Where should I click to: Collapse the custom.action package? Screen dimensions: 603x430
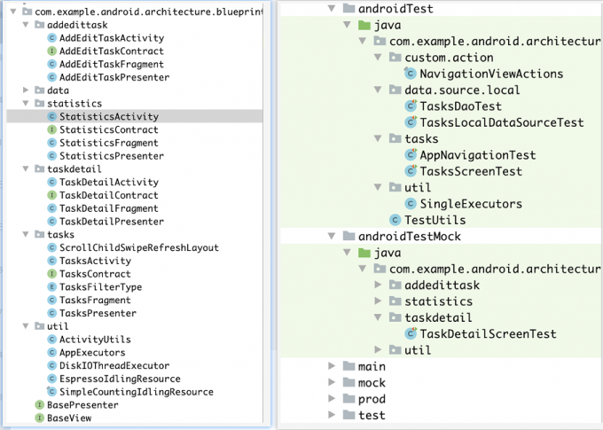click(379, 57)
